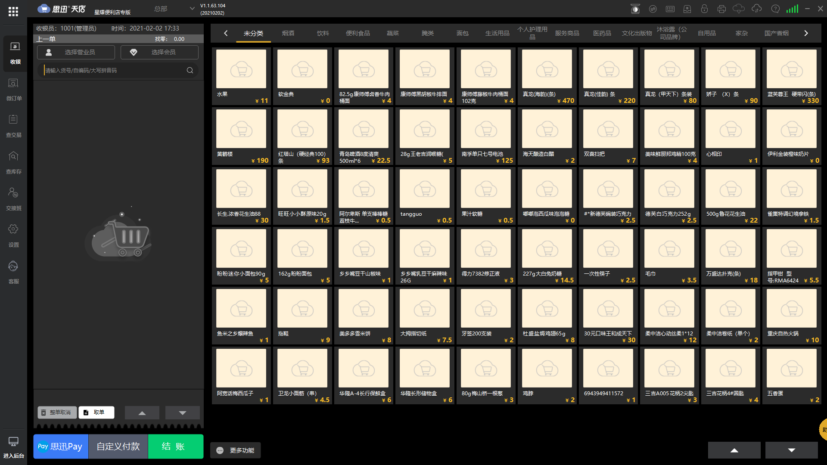Open 设置 settings in sidebar
Image resolution: width=827 pixels, height=465 pixels.
[x=14, y=236]
